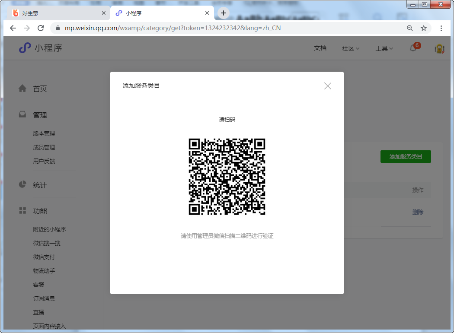Bookmark this page with the star
This screenshot has height=333, width=454.
[424, 28]
